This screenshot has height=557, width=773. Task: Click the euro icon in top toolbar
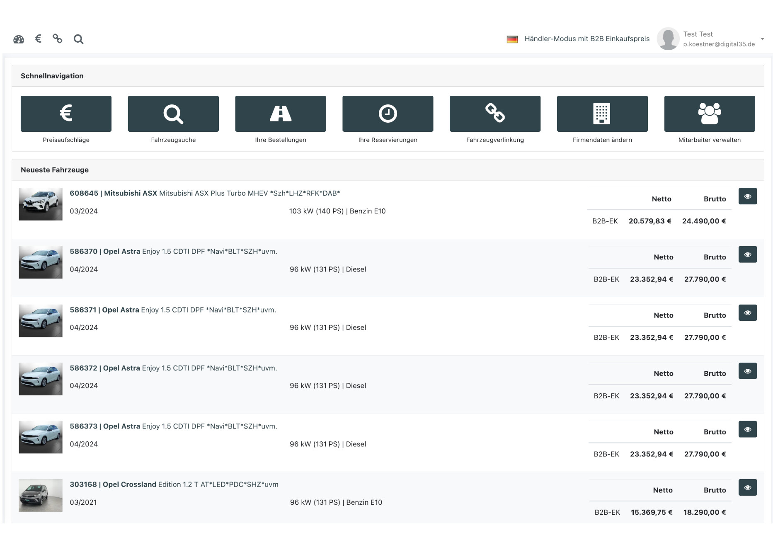(39, 39)
